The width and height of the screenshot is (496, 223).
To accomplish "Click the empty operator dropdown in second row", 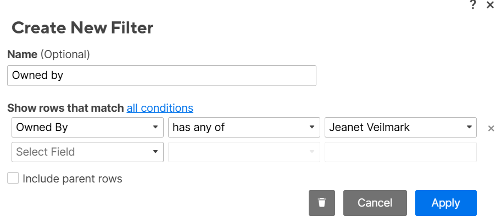I will (x=244, y=152).
